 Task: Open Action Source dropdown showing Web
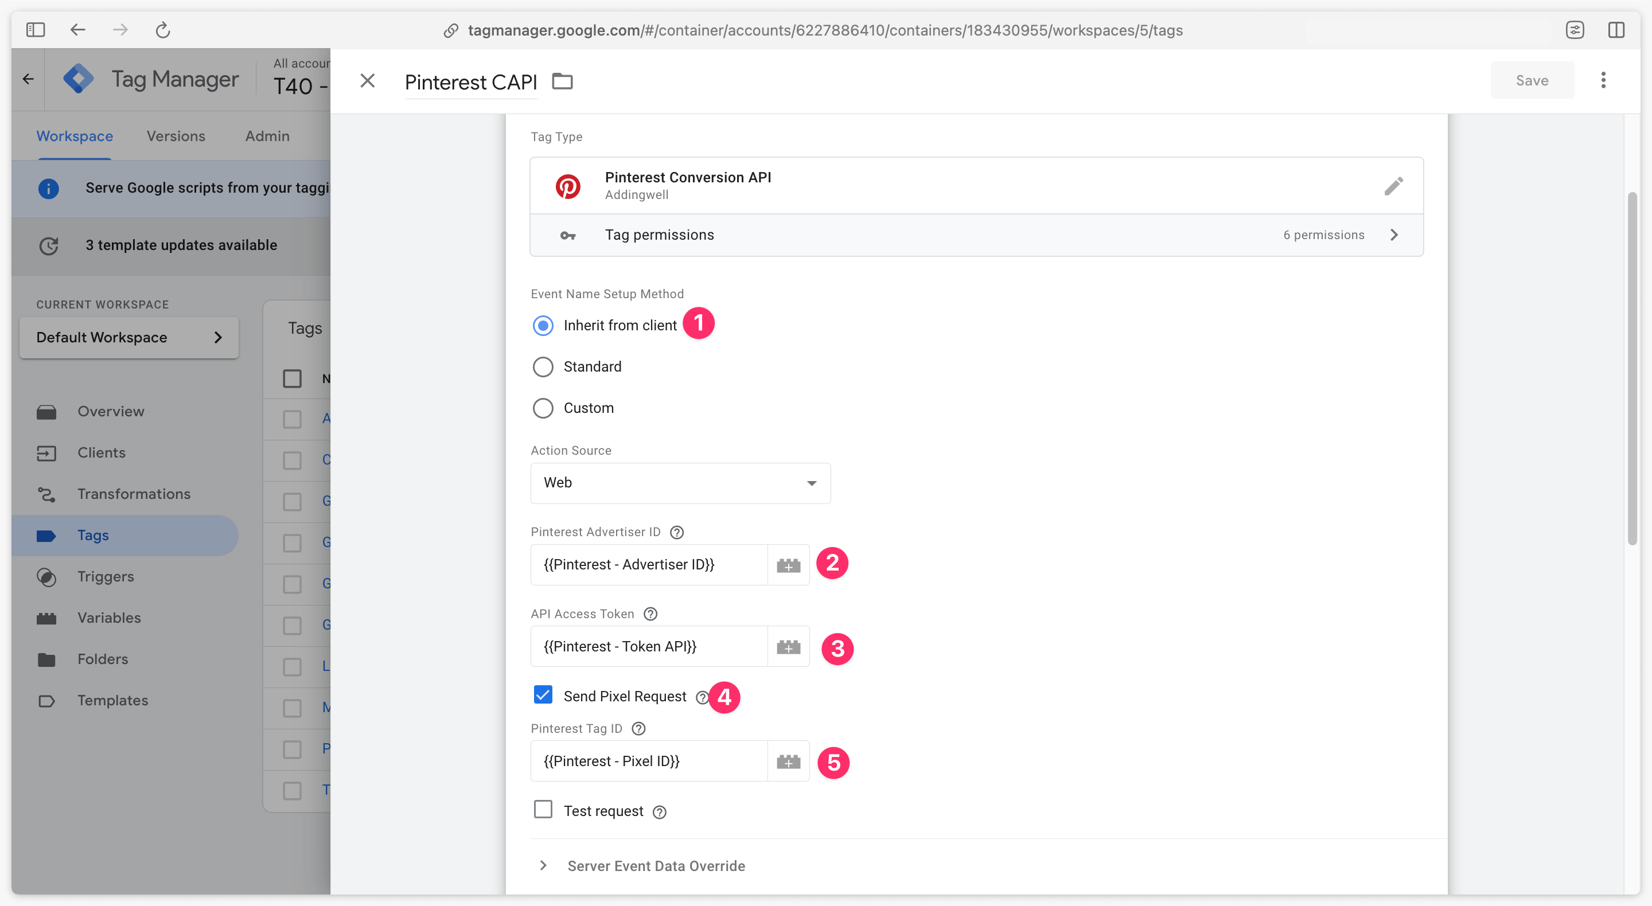tap(680, 483)
